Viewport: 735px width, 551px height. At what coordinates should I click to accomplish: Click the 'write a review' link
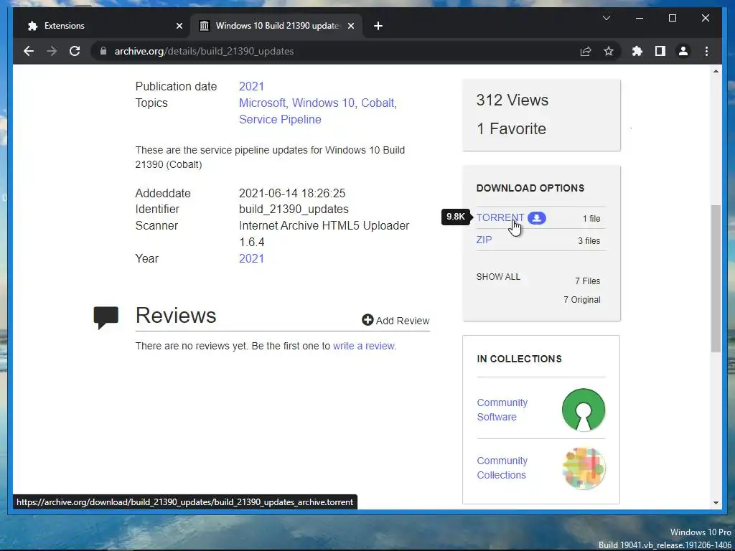pos(363,346)
